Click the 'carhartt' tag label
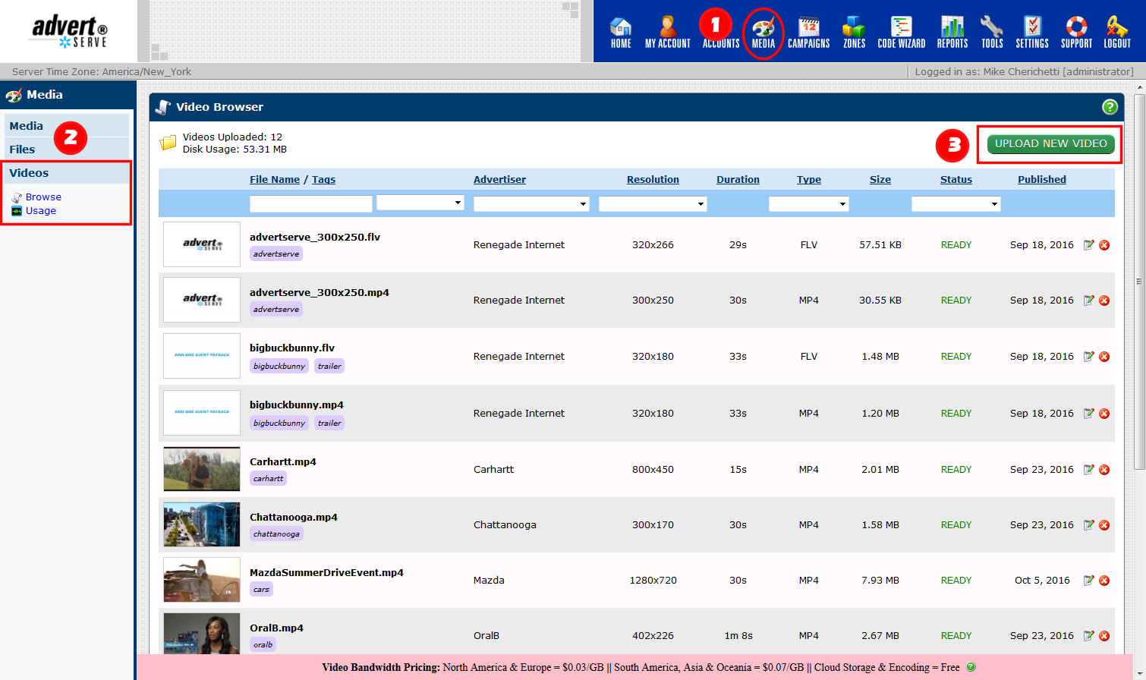The height and width of the screenshot is (680, 1146). (269, 479)
